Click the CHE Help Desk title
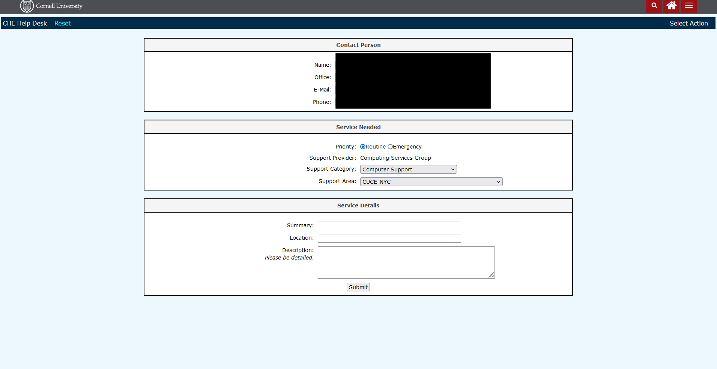Screen dimensions: 717x369 point(24,23)
